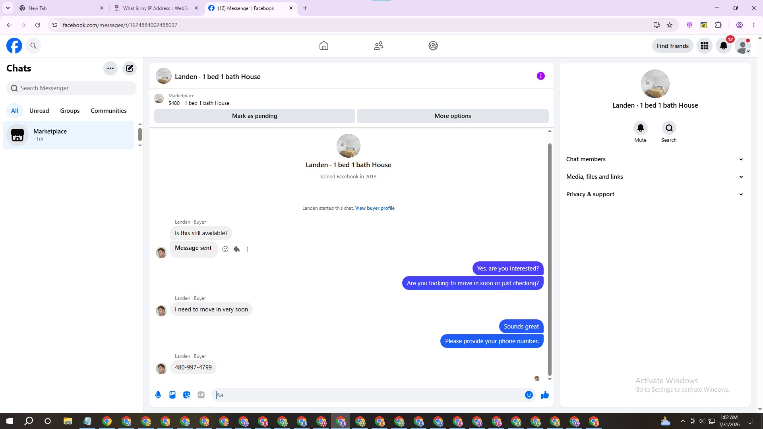
Task: Choose a sticker to send
Action: (x=187, y=395)
